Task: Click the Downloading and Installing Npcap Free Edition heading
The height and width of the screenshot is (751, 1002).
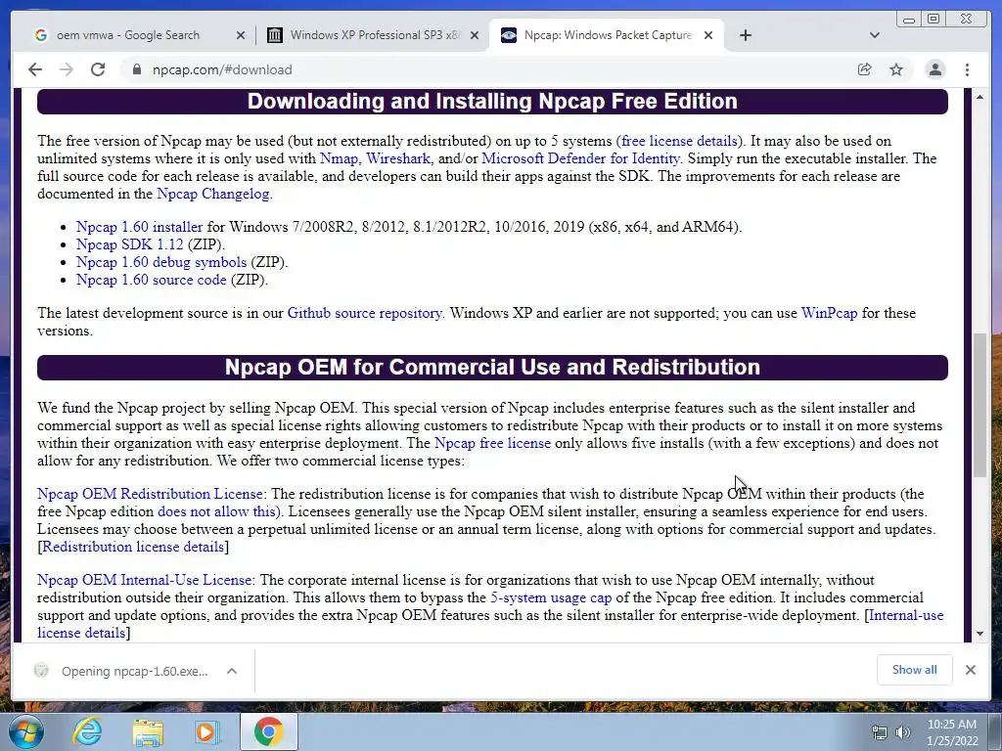Action: [x=492, y=101]
